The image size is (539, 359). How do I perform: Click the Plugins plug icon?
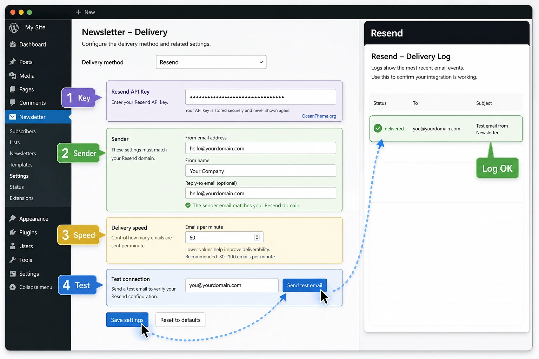point(13,232)
